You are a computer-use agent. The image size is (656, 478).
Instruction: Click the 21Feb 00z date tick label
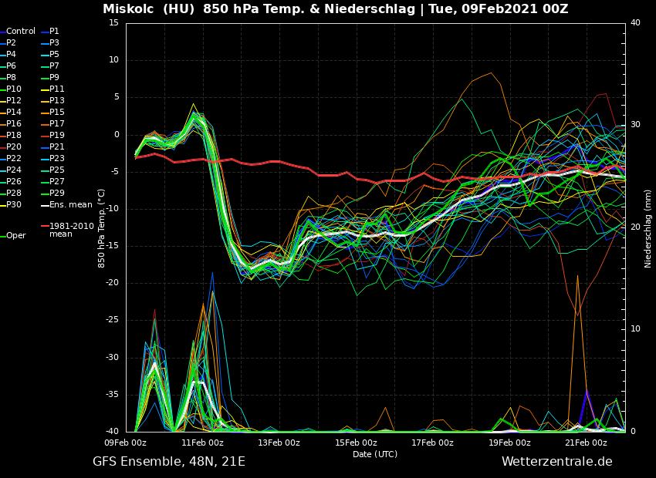(586, 443)
